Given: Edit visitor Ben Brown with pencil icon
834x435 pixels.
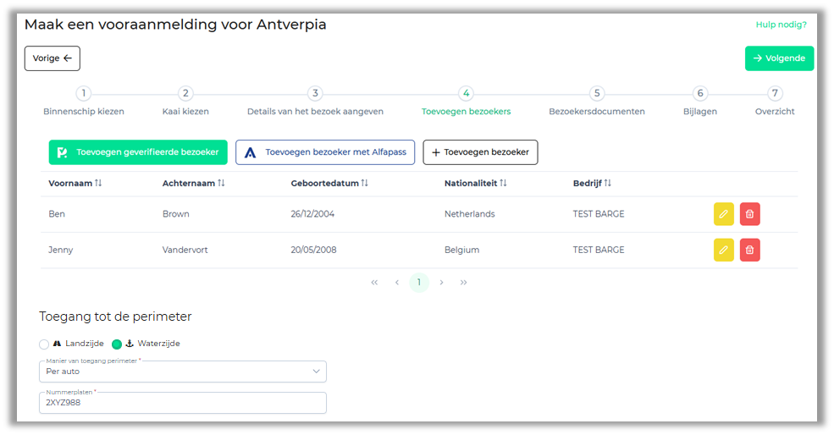Looking at the screenshot, I should click(723, 214).
